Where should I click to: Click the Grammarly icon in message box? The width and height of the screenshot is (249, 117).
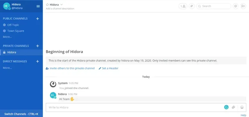pyautogui.click(x=226, y=107)
